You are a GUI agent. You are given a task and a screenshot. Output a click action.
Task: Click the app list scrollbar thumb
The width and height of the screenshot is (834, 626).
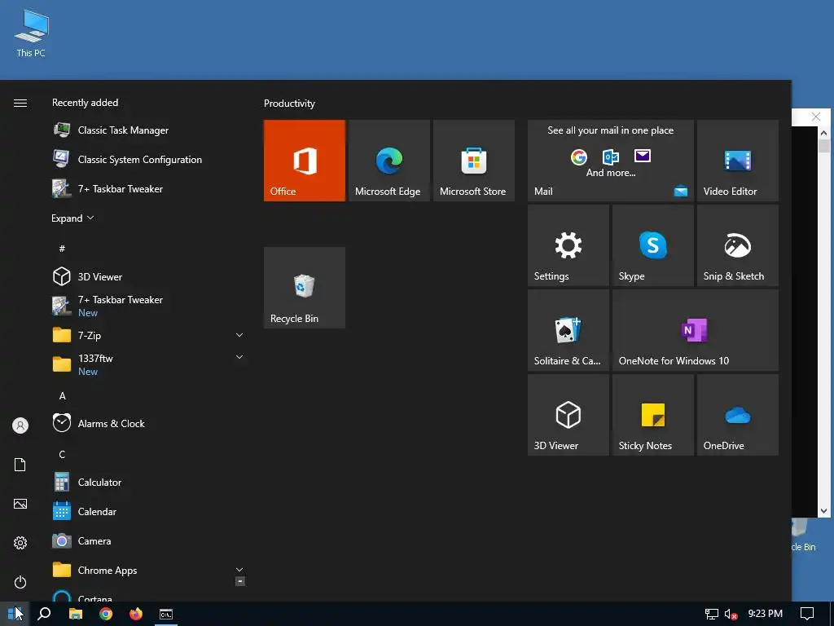(x=240, y=581)
